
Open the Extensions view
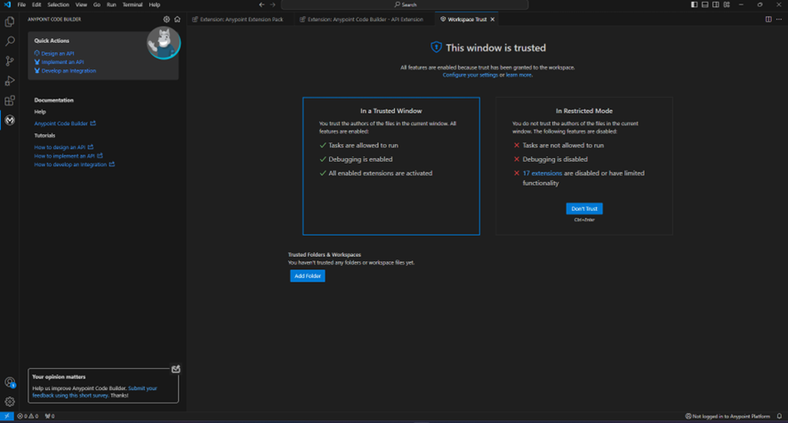(10, 100)
